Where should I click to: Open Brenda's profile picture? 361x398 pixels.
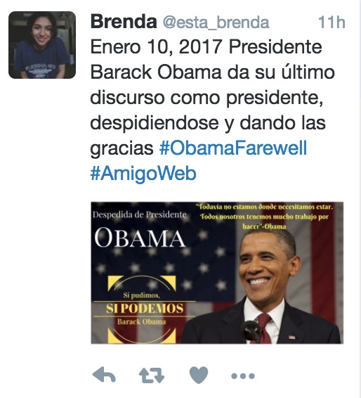click(42, 45)
